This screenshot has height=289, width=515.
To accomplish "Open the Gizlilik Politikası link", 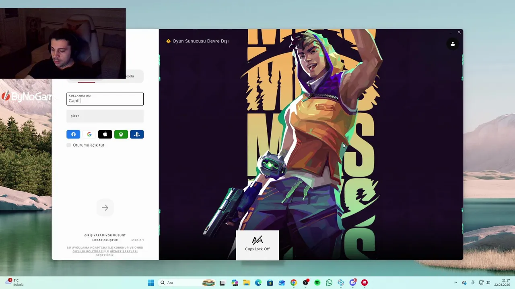I will click(x=88, y=251).
